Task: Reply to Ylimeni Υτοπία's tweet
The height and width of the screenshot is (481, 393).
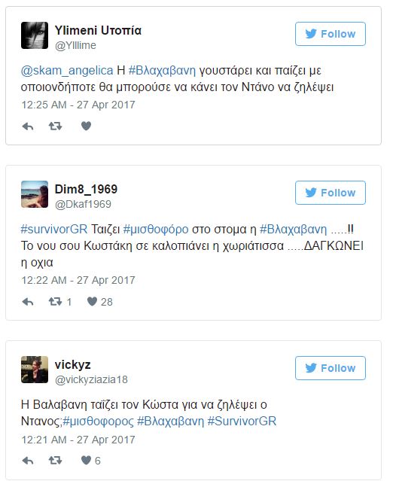Action: [28, 126]
